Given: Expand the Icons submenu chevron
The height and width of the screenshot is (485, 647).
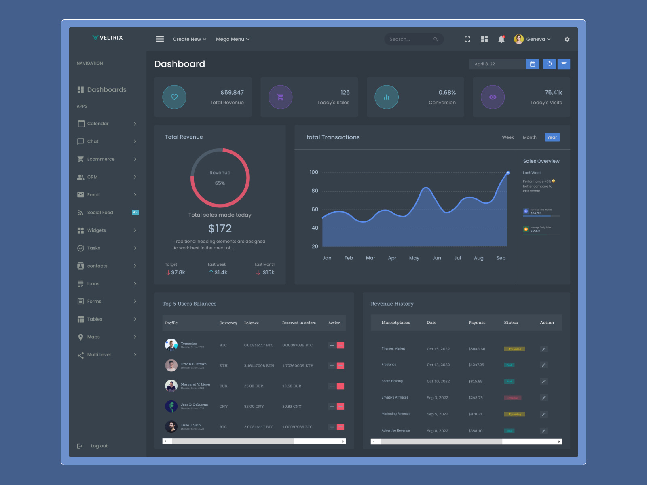Looking at the screenshot, I should click(135, 284).
